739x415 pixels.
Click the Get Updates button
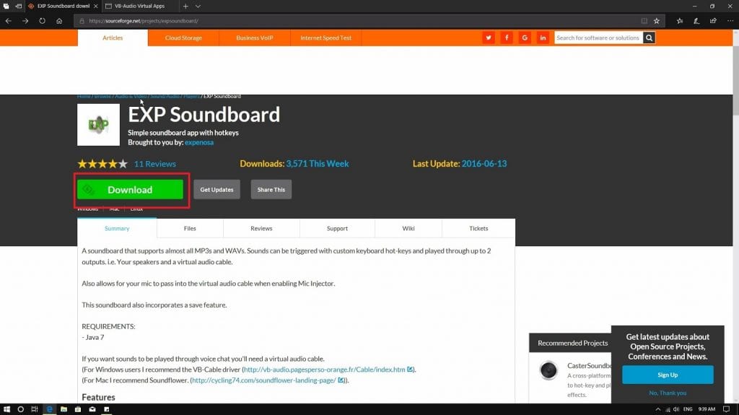pyautogui.click(x=217, y=190)
